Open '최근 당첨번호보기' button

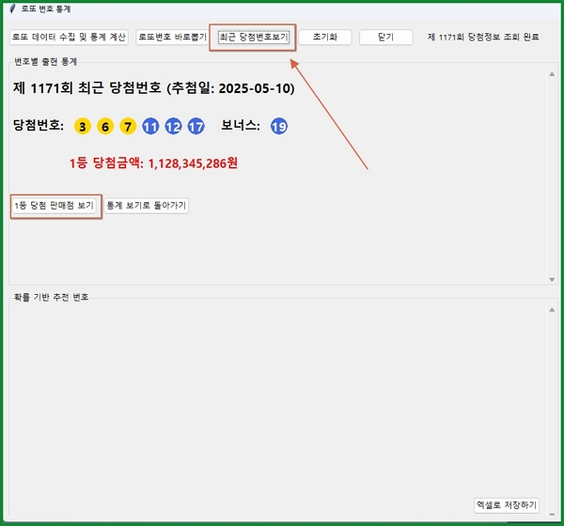coord(254,37)
